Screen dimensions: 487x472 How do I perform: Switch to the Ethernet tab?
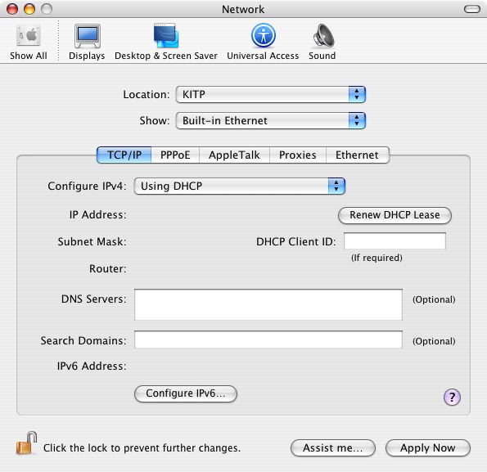357,155
